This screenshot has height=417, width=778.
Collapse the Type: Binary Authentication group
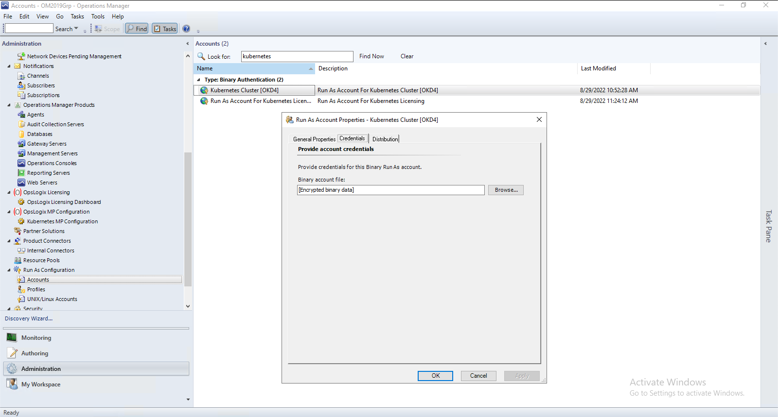coord(198,80)
